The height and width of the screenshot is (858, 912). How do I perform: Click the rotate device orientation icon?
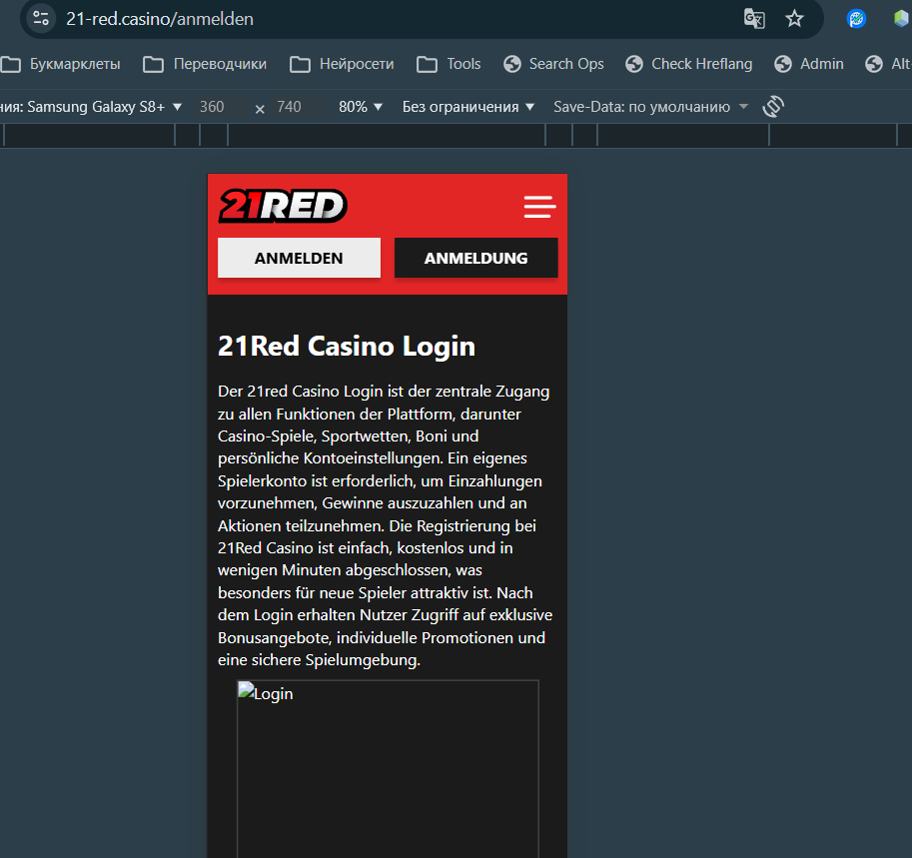(x=773, y=107)
